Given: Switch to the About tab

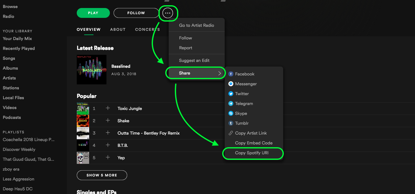Looking at the screenshot, I should [118, 30].
